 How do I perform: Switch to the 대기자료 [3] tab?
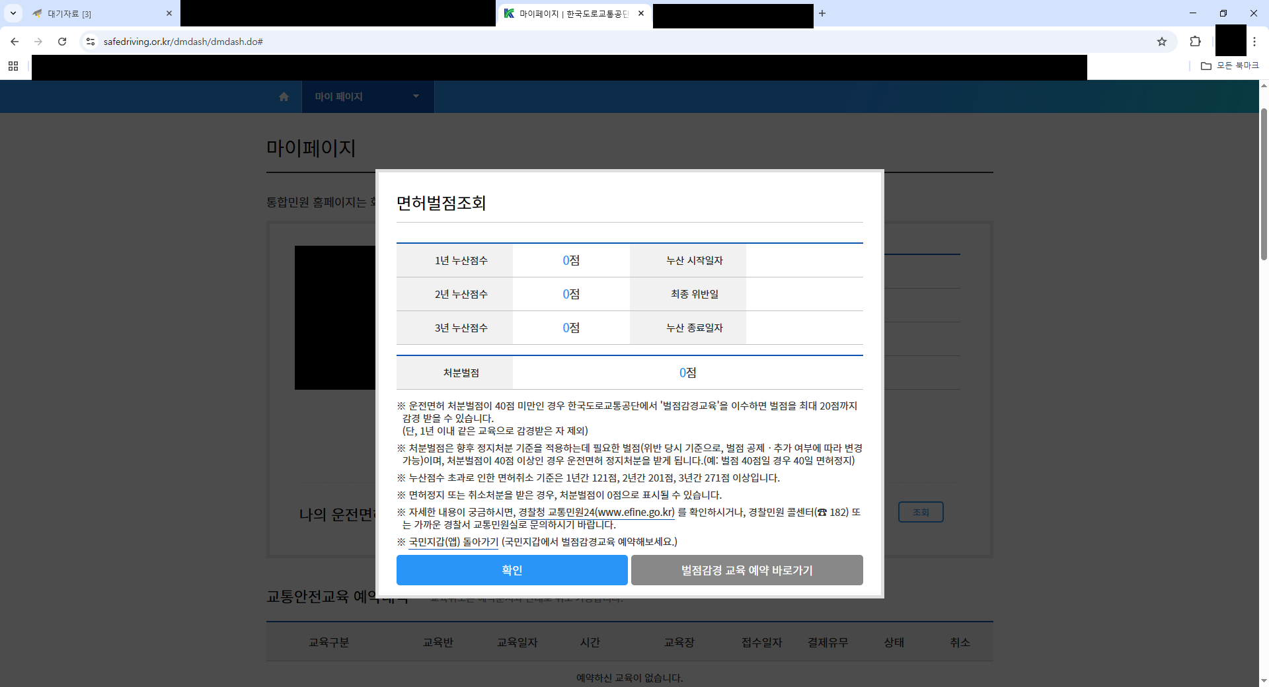99,14
